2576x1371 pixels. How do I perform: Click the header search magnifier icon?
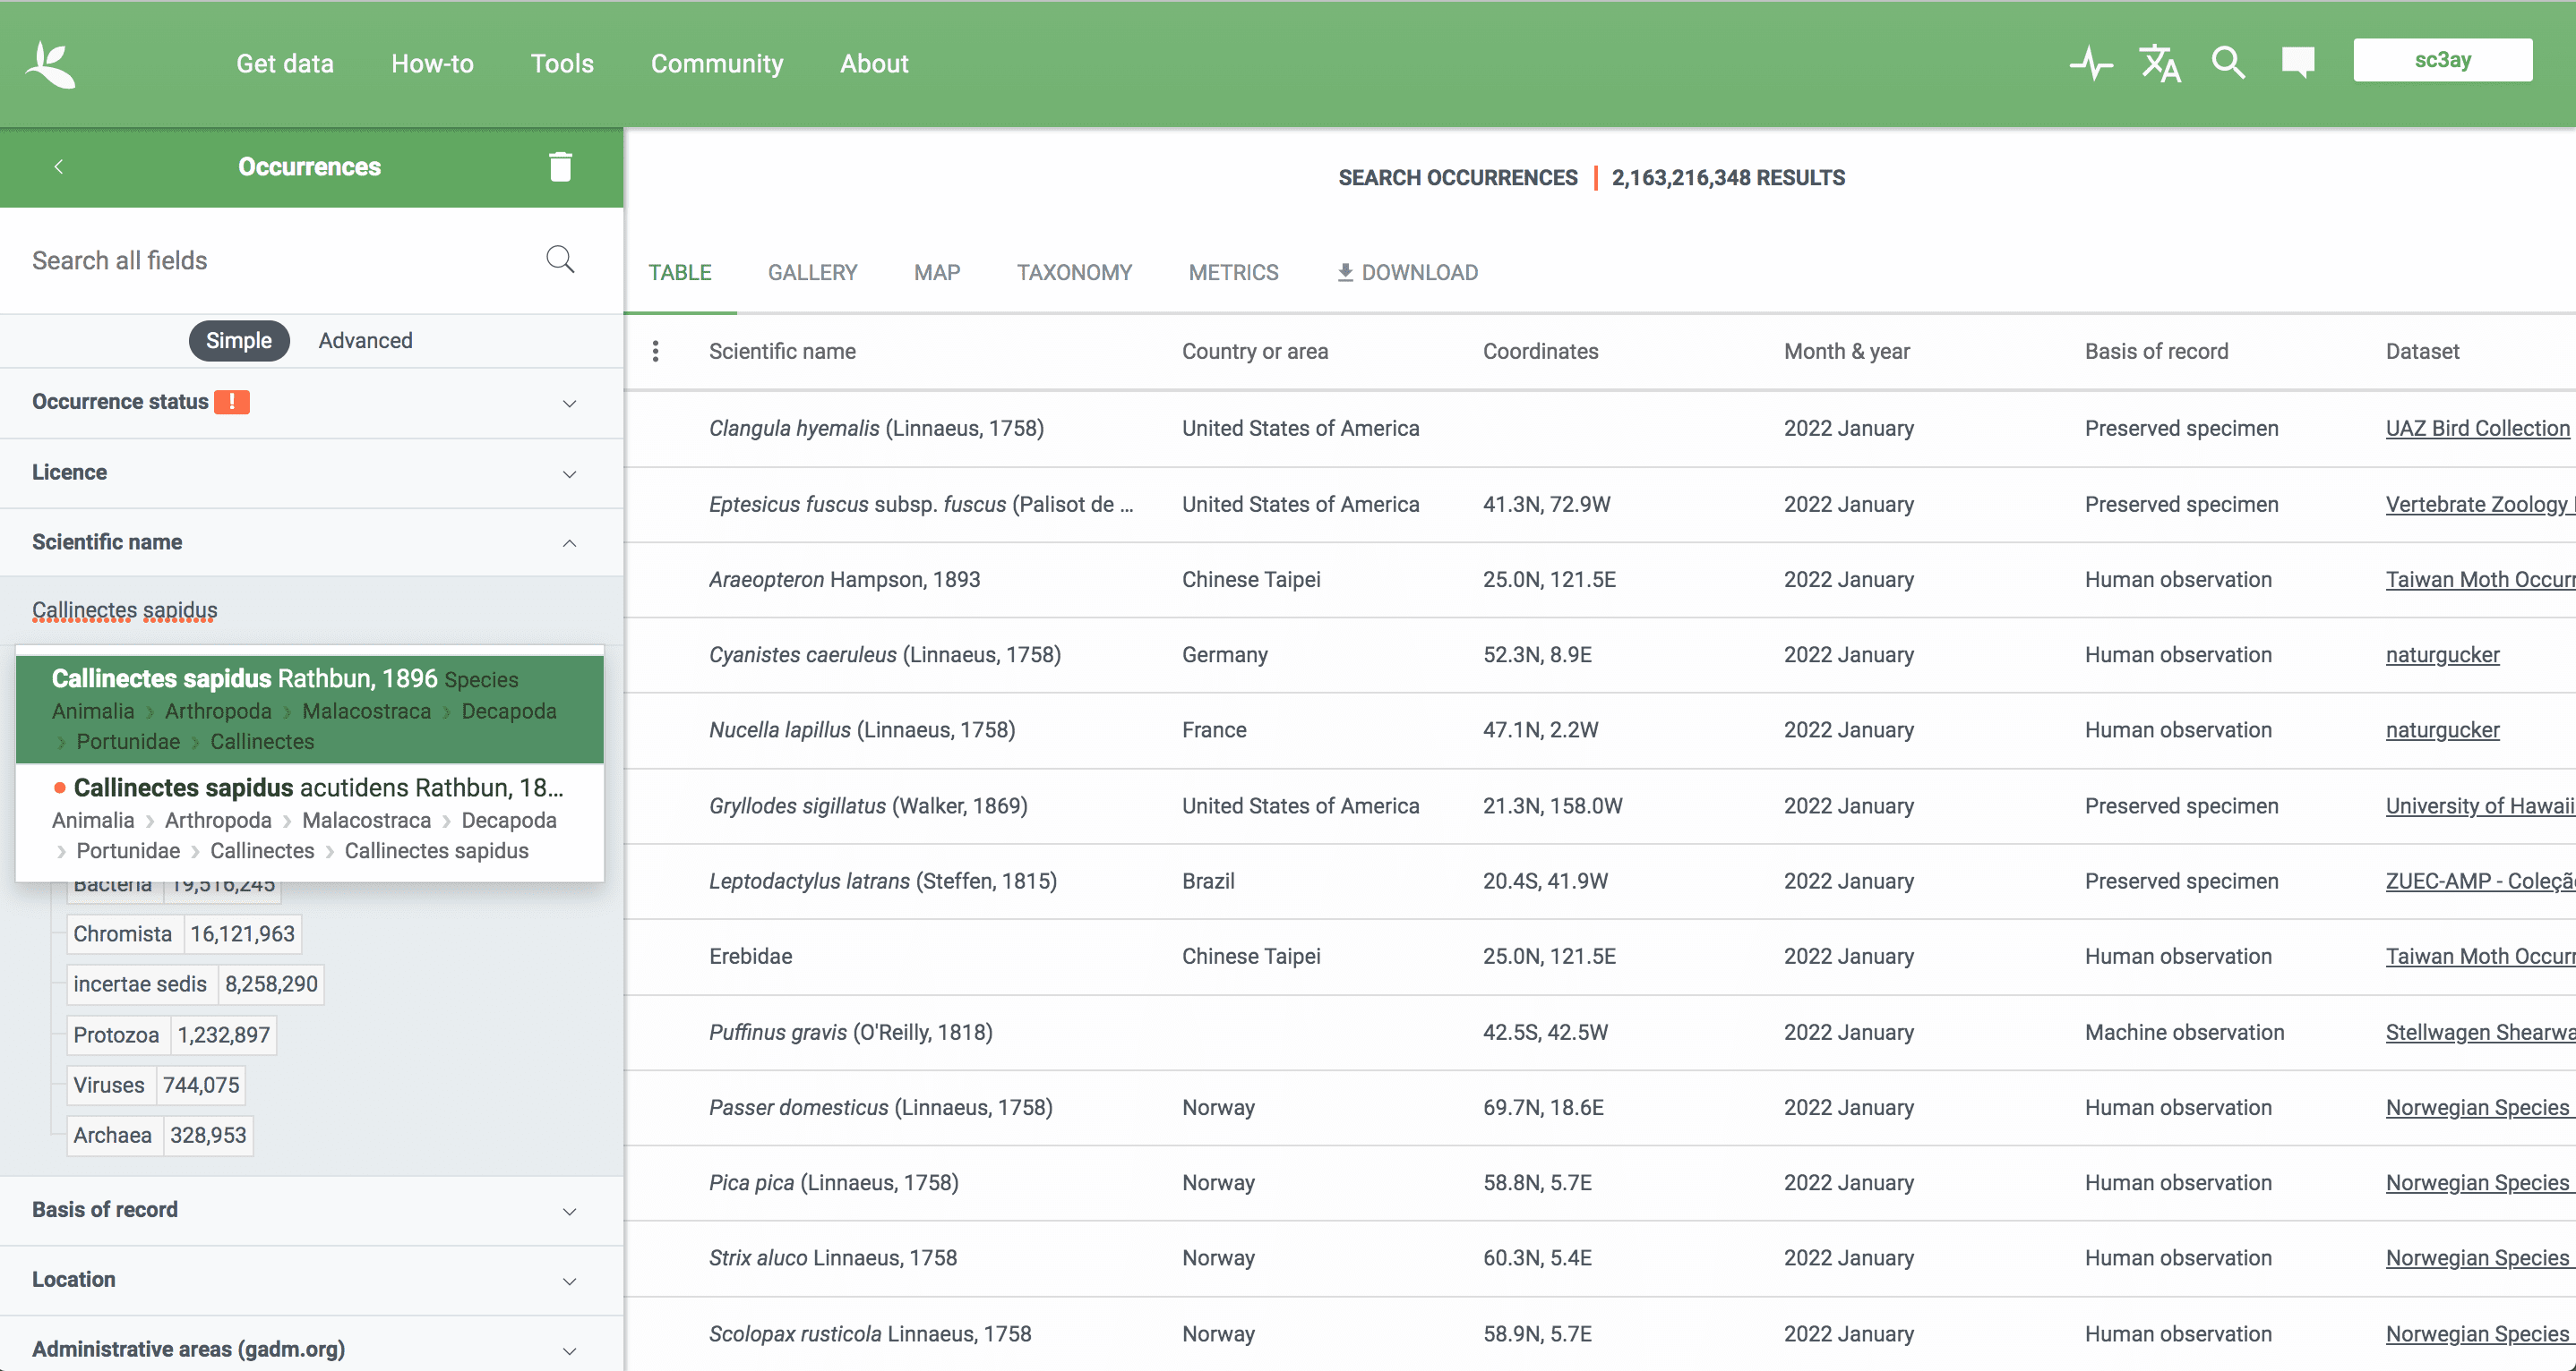[x=2228, y=64]
